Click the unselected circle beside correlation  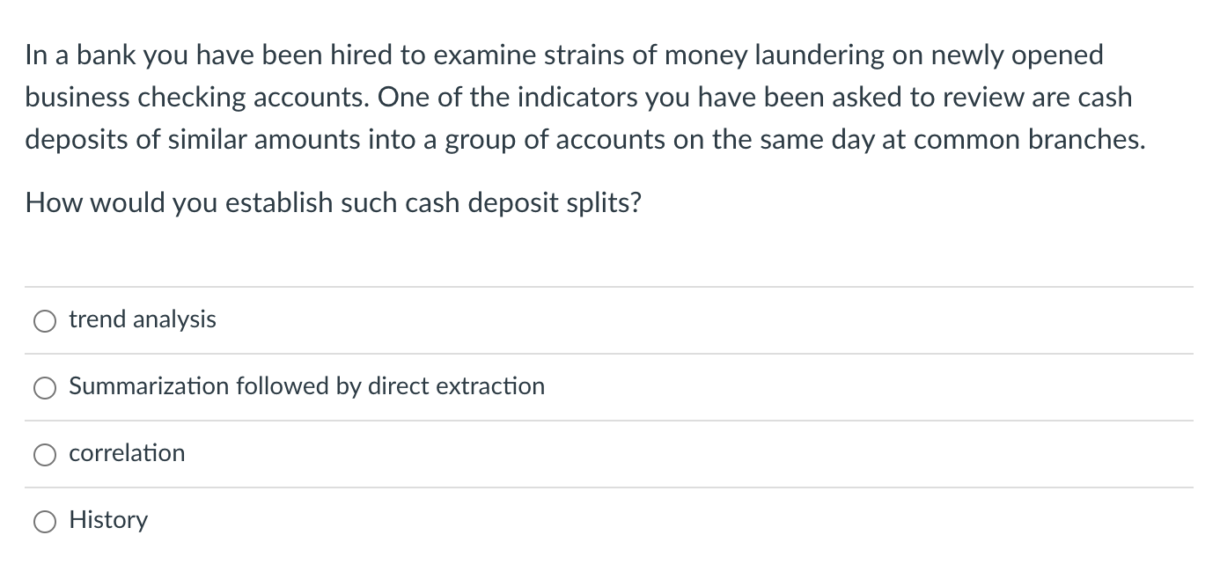pos(45,454)
